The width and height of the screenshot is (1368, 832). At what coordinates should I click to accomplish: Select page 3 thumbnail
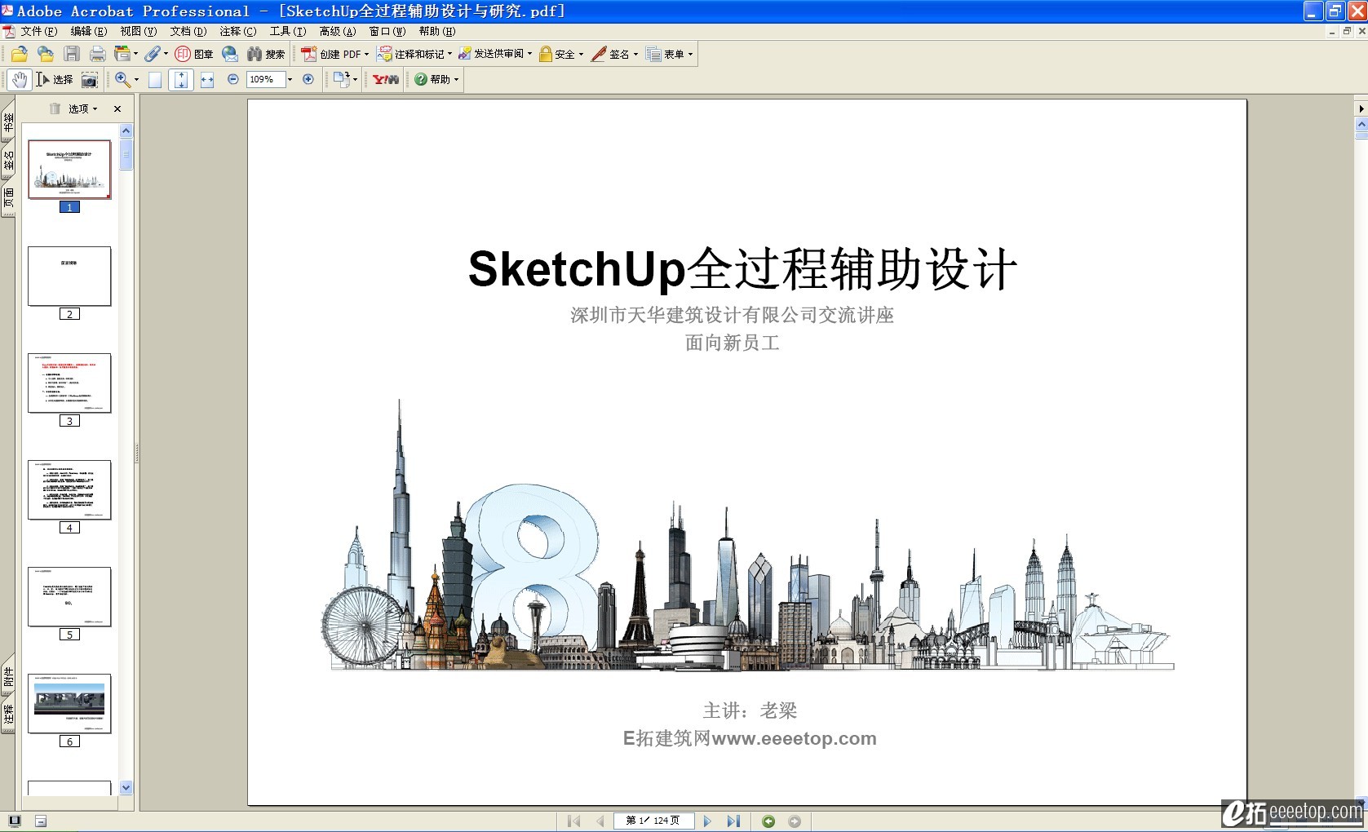(69, 383)
